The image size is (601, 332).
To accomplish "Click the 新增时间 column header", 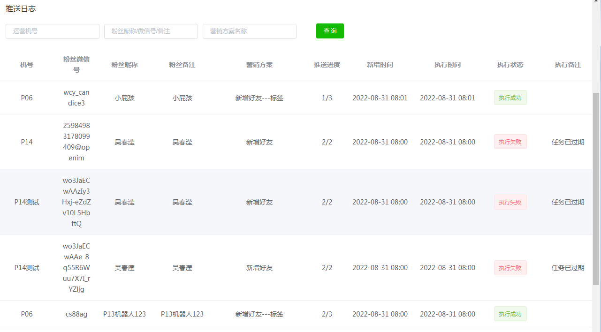I will 380,65.
